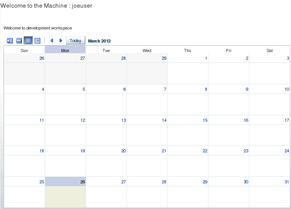Viewport: 291px width, 209px height.
Task: Click the March 2012 title label
Action: click(99, 41)
